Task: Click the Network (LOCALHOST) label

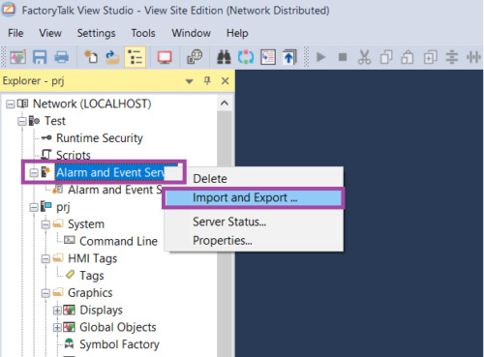Action: 92,104
